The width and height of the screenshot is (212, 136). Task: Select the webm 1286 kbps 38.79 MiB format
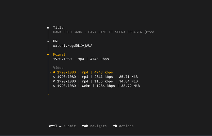point(96,86)
